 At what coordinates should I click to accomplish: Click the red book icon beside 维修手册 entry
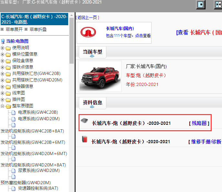85,139
